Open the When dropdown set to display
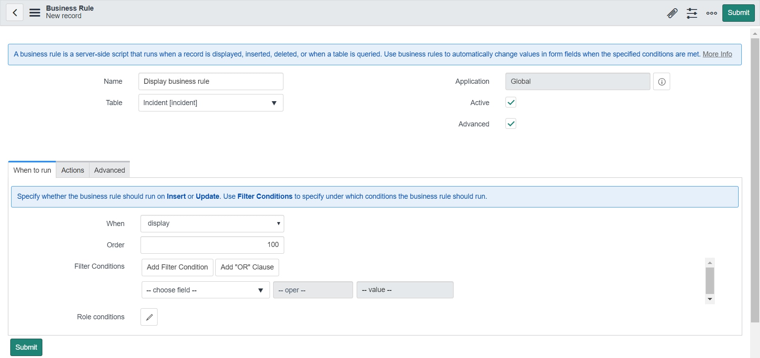The image size is (760, 358). point(212,223)
